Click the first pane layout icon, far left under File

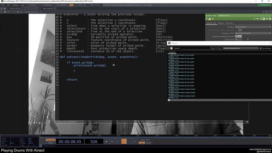pyautogui.click(x=2, y=8)
